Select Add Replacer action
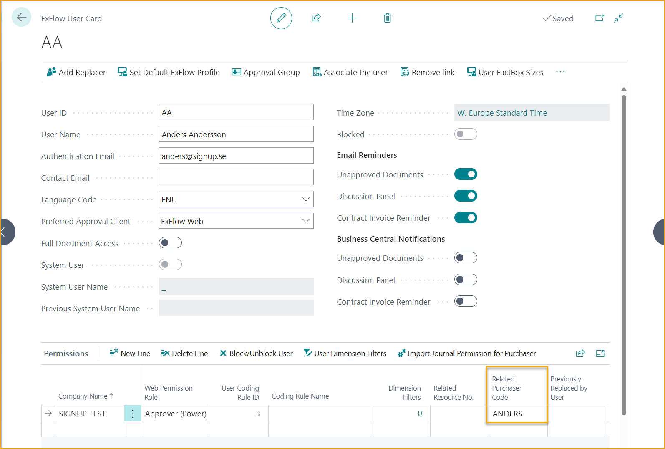The image size is (665, 449). [76, 72]
